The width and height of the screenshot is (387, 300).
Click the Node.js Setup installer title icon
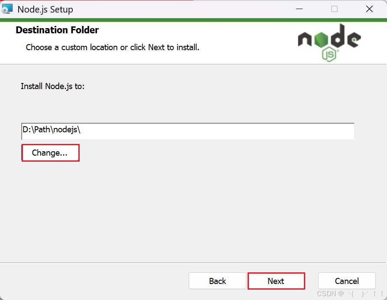point(7,9)
